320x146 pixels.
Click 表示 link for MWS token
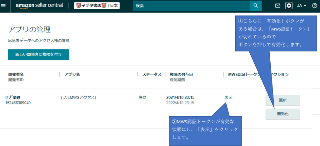coord(228,98)
